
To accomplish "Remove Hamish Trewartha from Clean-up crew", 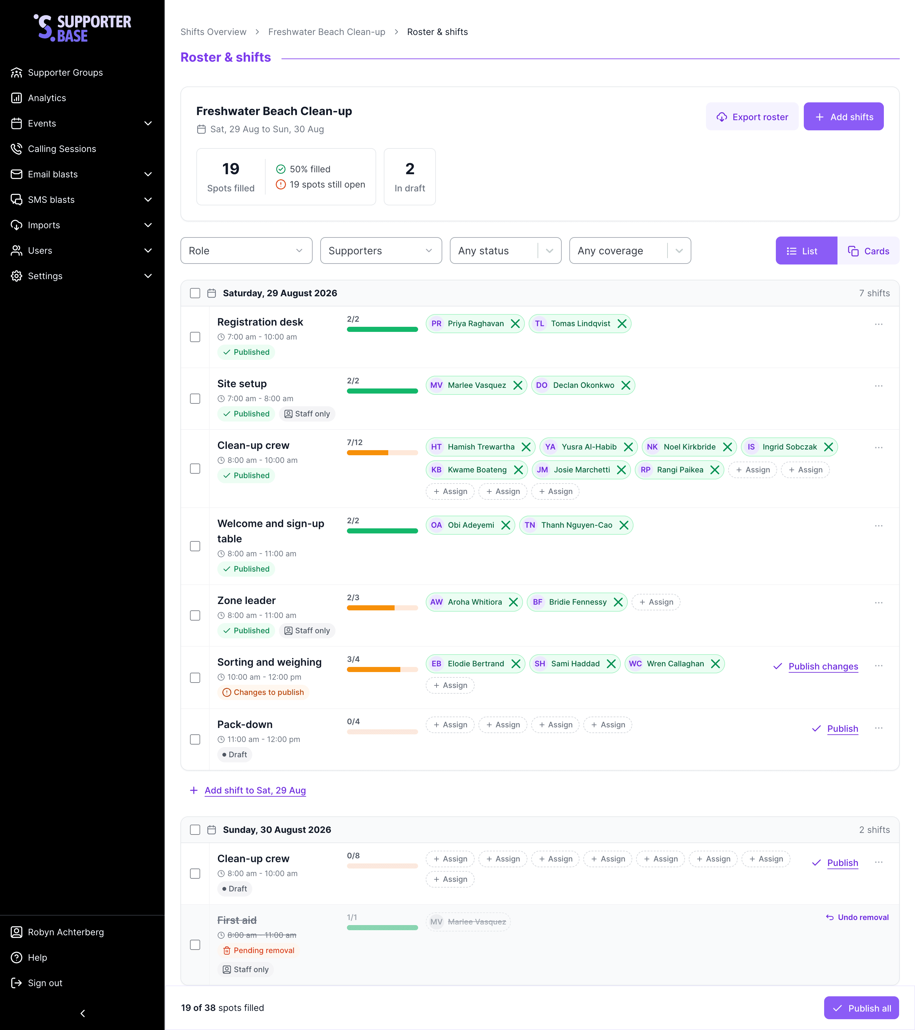I will click(x=526, y=447).
